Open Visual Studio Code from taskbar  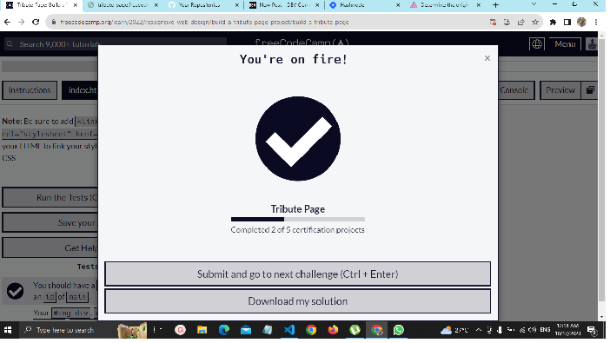coord(289,330)
